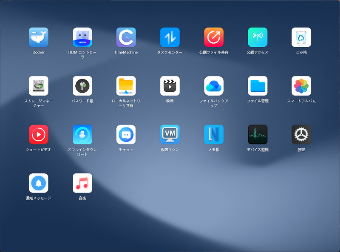The height and width of the screenshot is (252, 340).
Task: Launch オフラインダウンロード app icon
Action: point(82,134)
